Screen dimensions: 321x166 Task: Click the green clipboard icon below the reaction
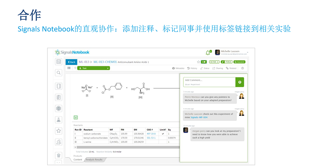(76, 117)
